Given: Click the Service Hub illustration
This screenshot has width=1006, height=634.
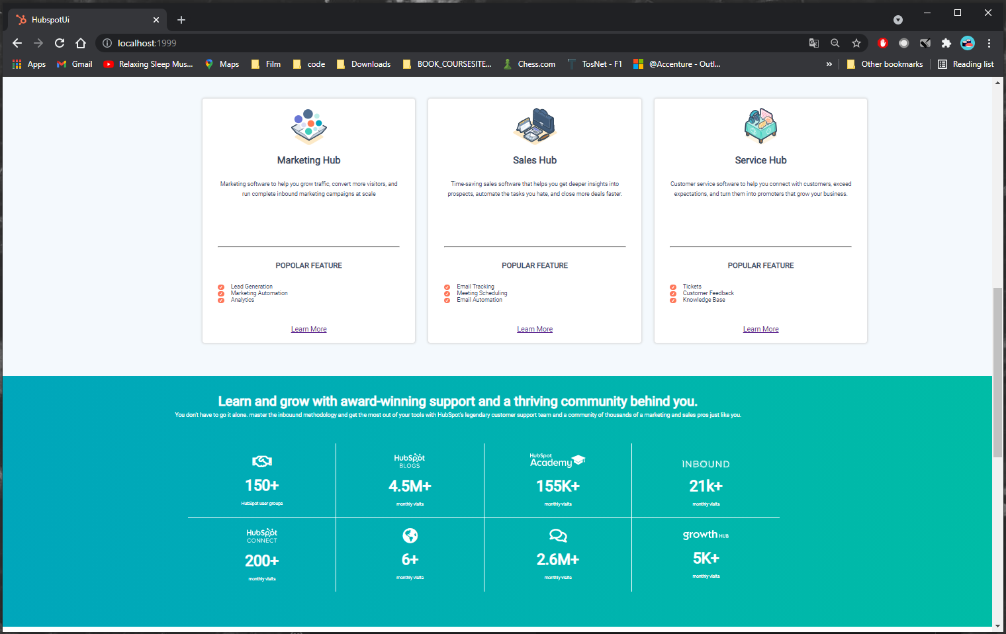Looking at the screenshot, I should (x=760, y=126).
